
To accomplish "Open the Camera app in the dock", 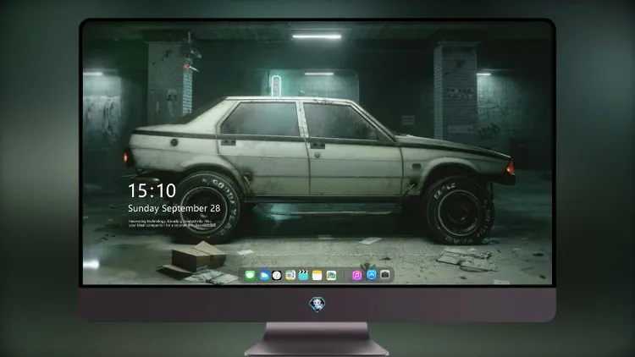I will click(x=385, y=275).
